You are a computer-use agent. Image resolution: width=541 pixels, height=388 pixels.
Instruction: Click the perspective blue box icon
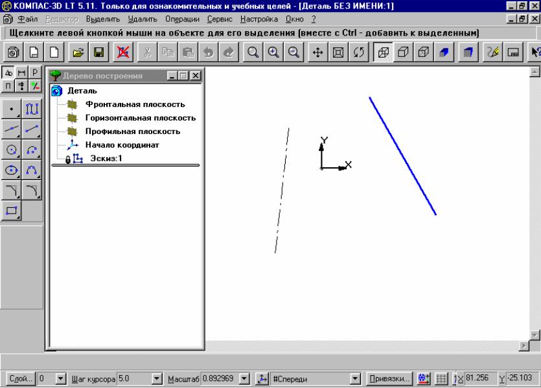click(468, 52)
